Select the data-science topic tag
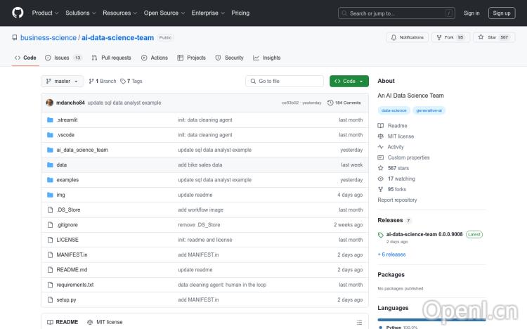Screen dimensions: 527x329 (x=393, y=110)
